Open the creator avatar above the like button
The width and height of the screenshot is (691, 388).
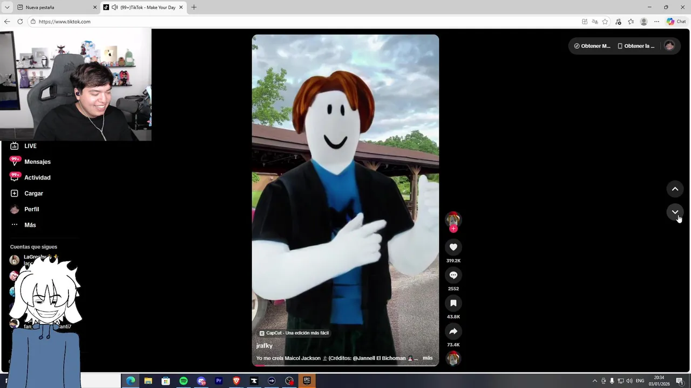coord(453,219)
